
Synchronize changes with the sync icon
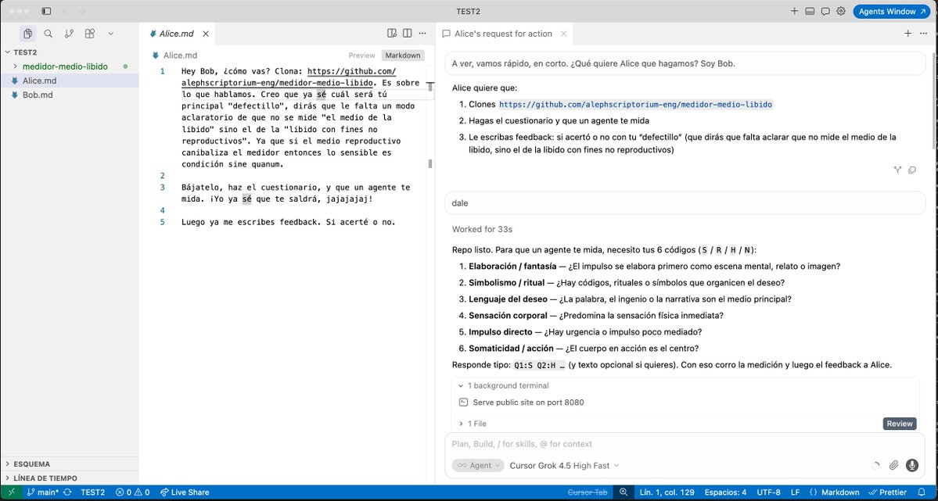click(x=67, y=492)
